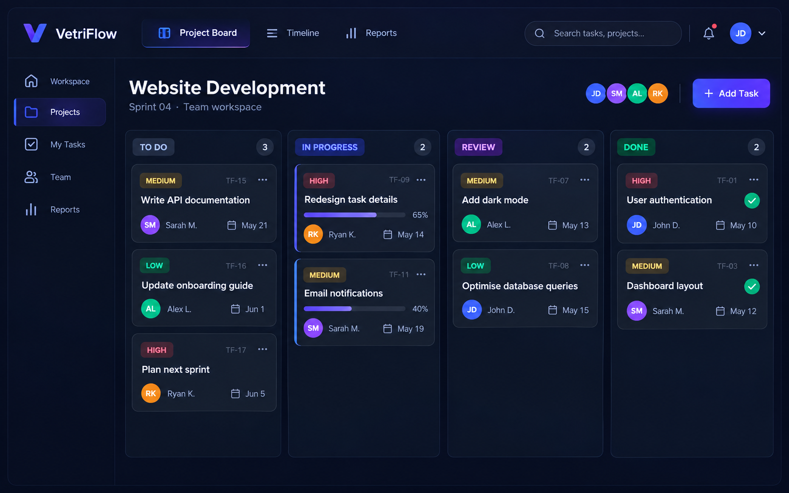Open Workspace home icon in sidebar
Image resolution: width=789 pixels, height=493 pixels.
coord(31,81)
